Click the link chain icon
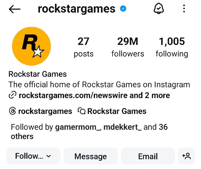The width and height of the screenshot is (201, 169). pos(12,95)
